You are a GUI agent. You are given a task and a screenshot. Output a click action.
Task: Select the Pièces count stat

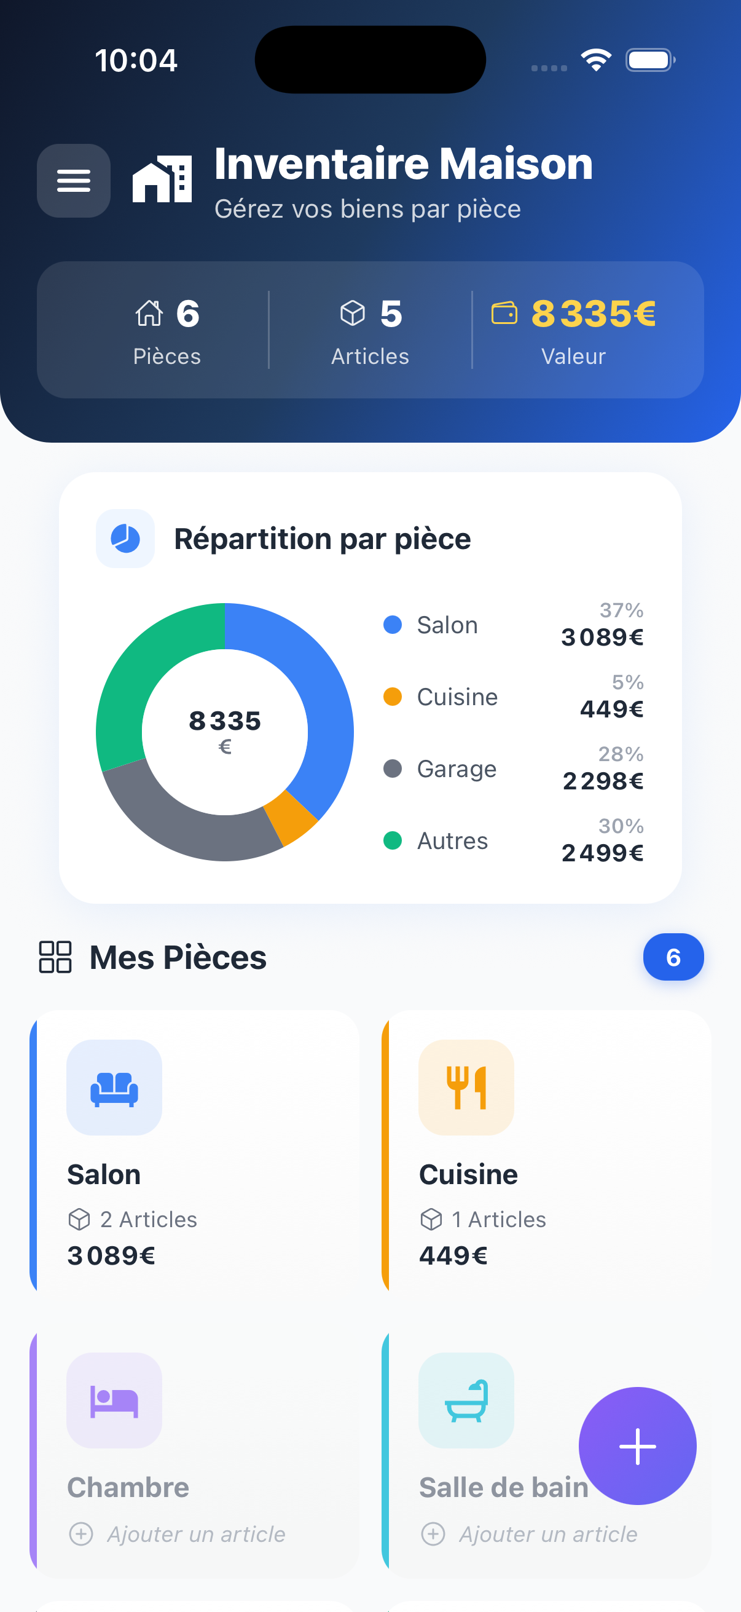coord(167,330)
